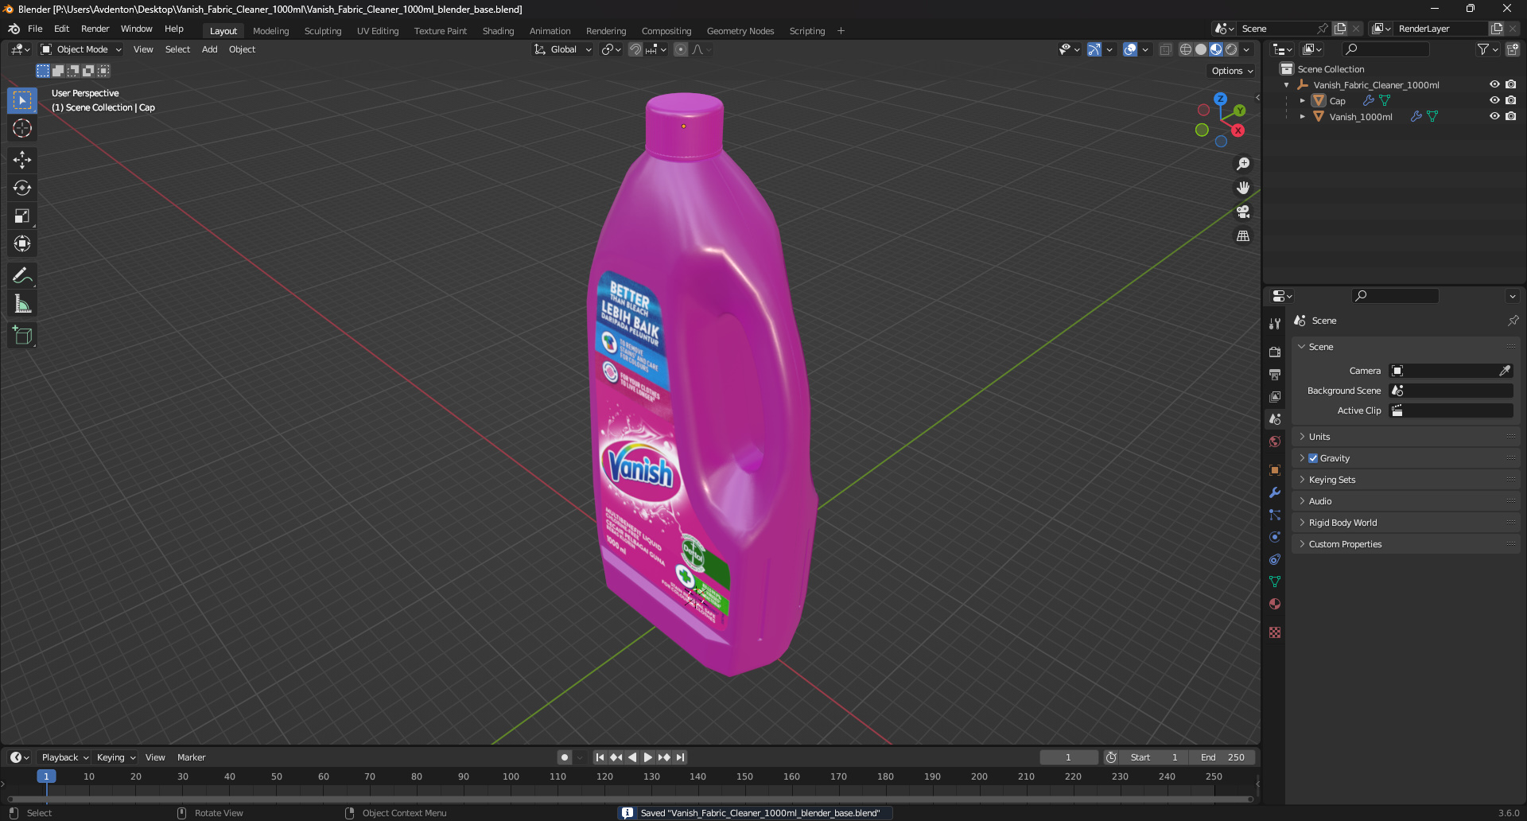Toggle X-ray view
The height and width of the screenshot is (821, 1527).
(1166, 49)
